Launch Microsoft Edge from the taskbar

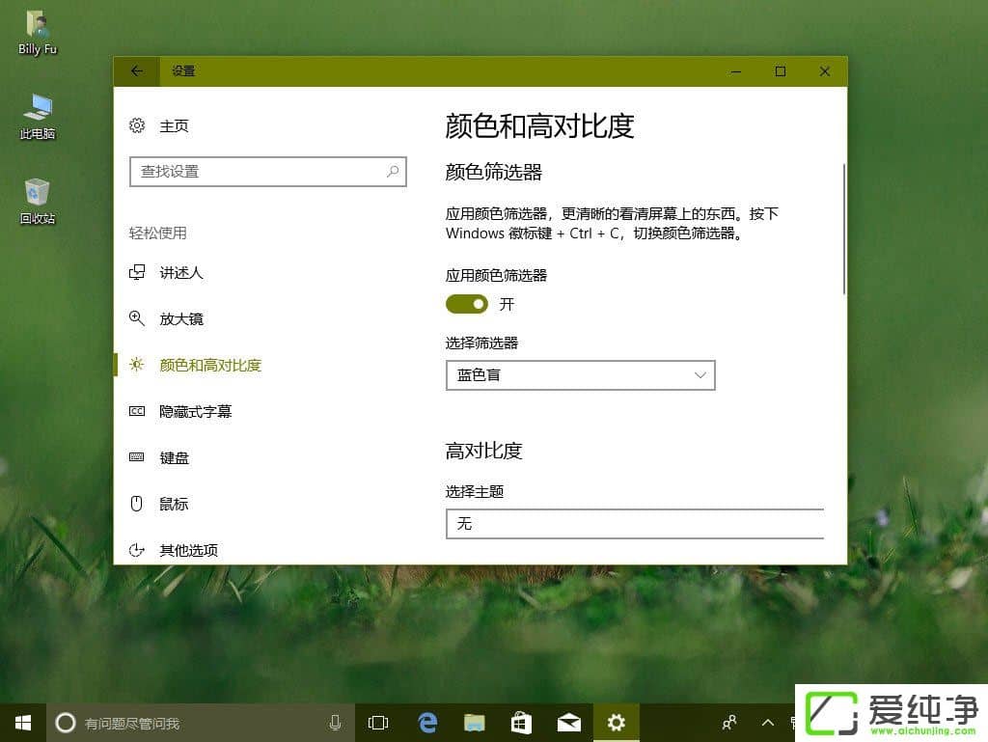coord(426,722)
